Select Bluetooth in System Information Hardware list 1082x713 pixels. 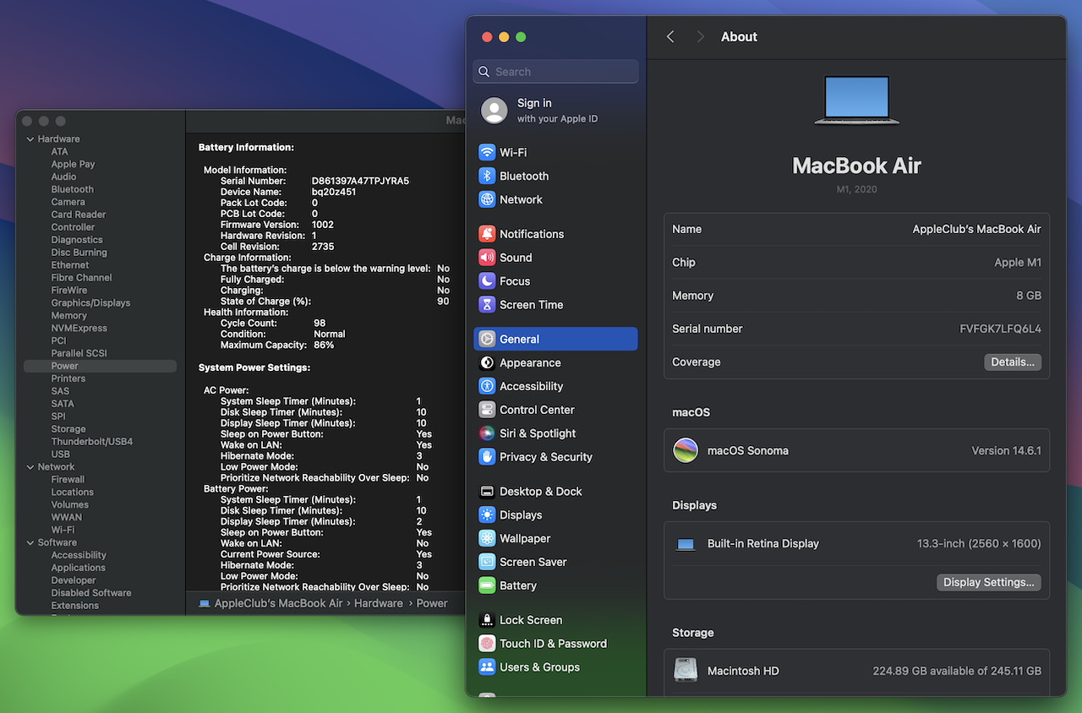click(72, 190)
